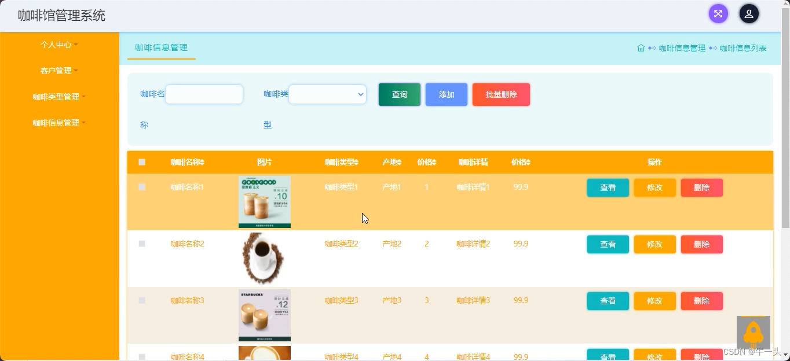Click 删除 for 咖啡名称2 row
Viewport: 790px width, 361px height.
(x=701, y=244)
